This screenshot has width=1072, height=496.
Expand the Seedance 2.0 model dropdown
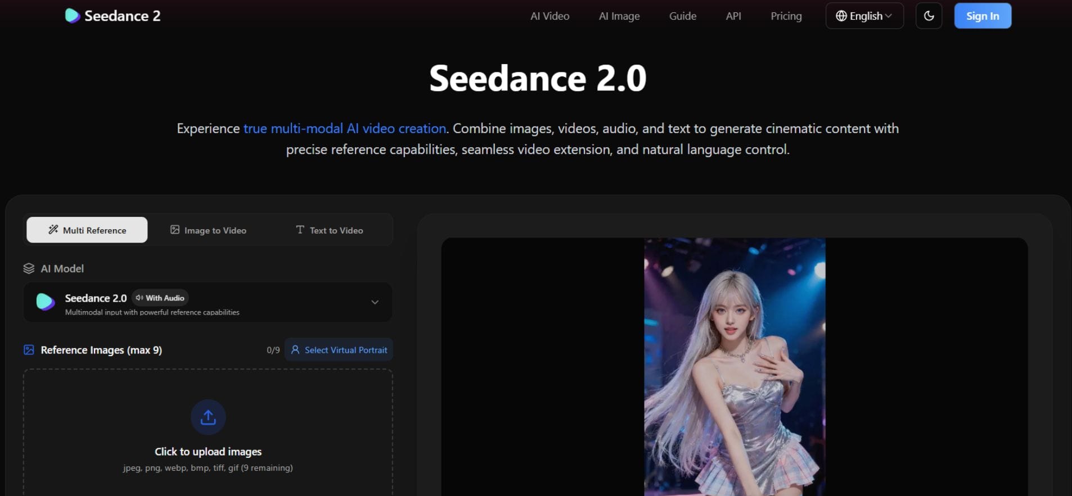[208, 302]
